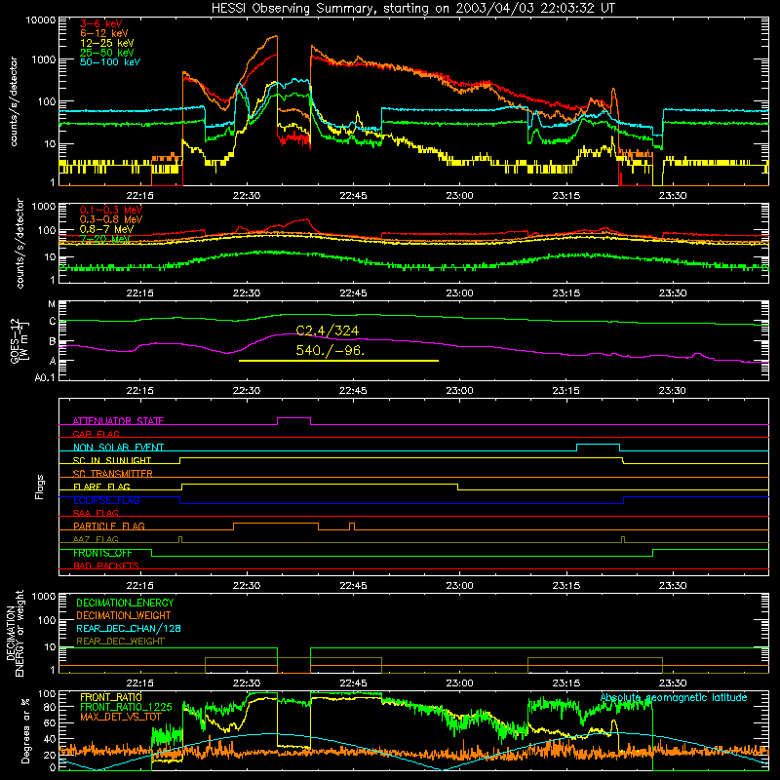Select the green 25-50 keV legend label

pos(107,53)
